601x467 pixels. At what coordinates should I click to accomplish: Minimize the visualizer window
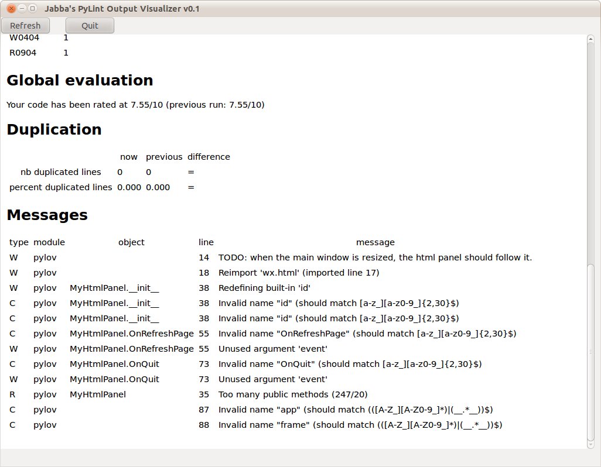click(22, 9)
